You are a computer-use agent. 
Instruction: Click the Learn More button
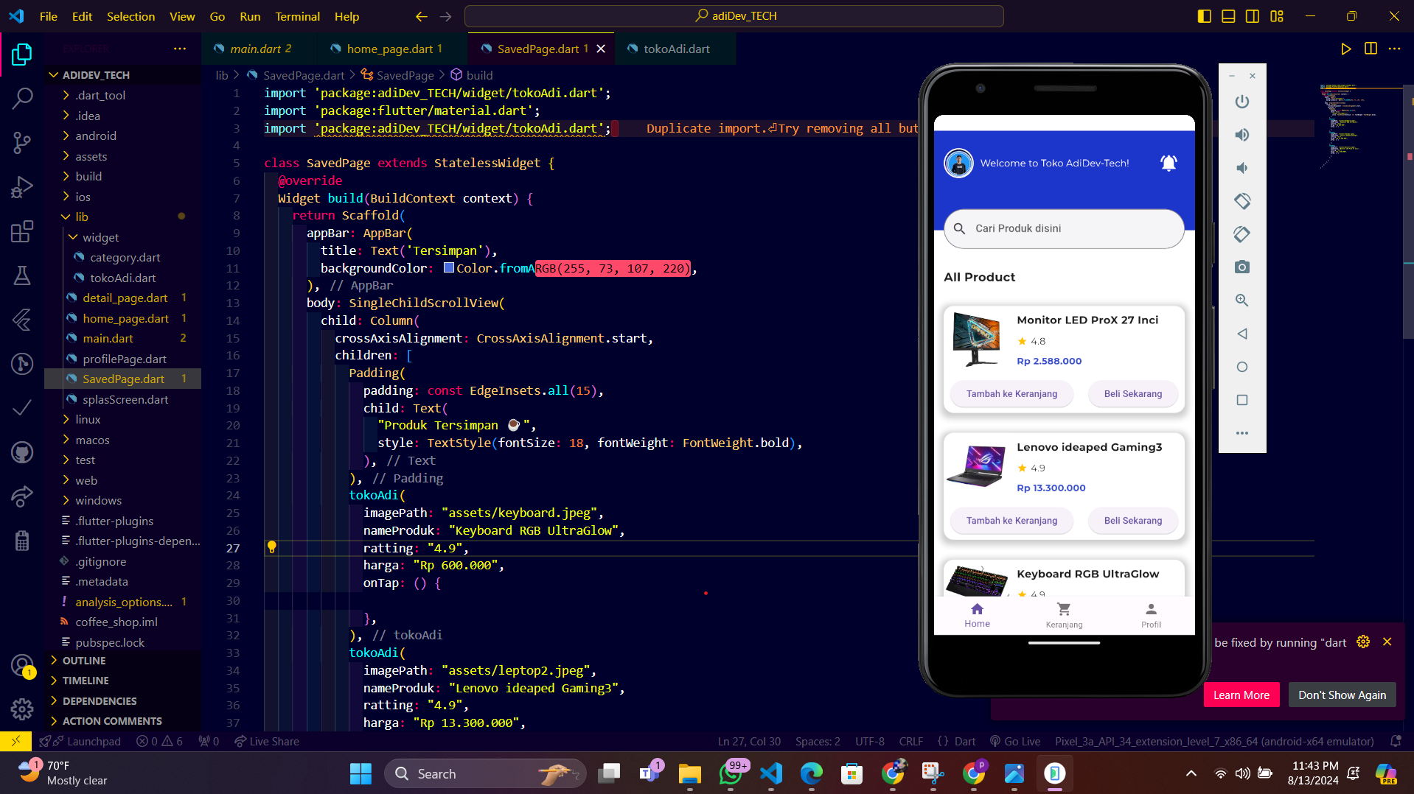pyautogui.click(x=1241, y=695)
